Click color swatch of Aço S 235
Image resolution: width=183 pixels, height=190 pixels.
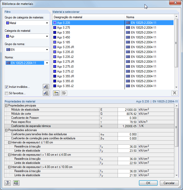coord(55,23)
